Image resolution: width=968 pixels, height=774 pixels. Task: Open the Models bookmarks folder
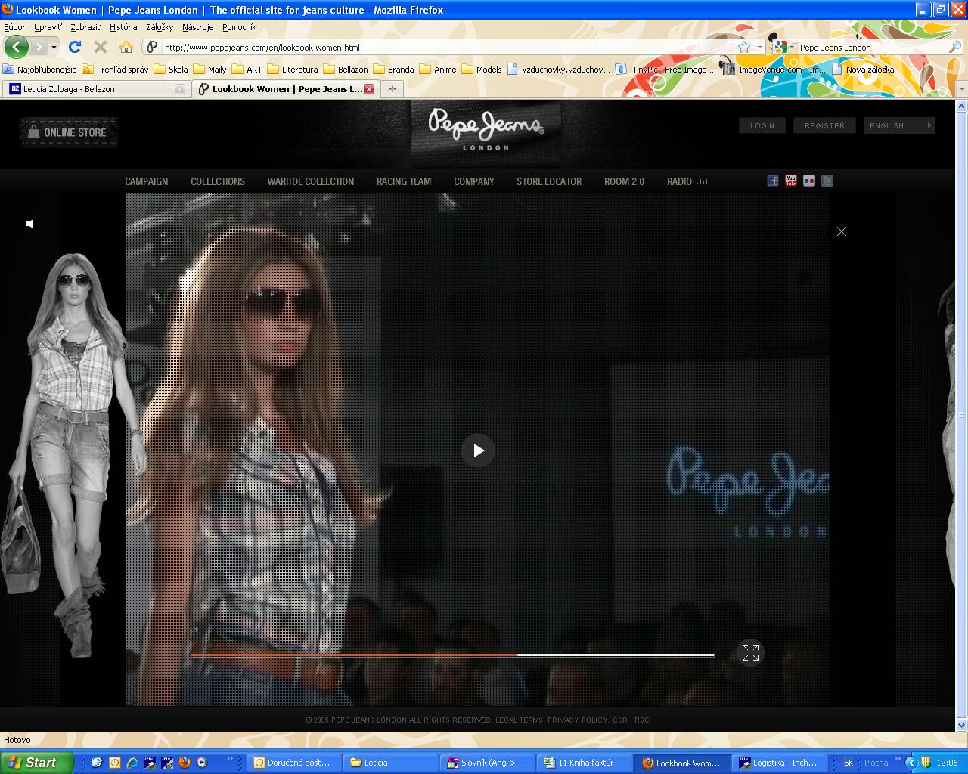click(482, 69)
